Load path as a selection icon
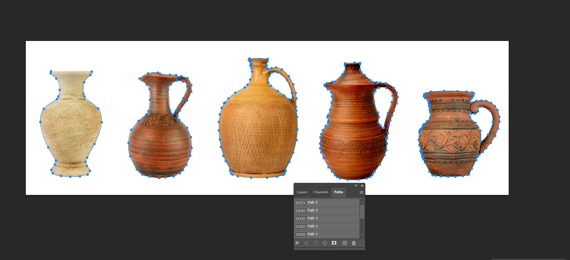The image size is (570, 260). coord(316,243)
